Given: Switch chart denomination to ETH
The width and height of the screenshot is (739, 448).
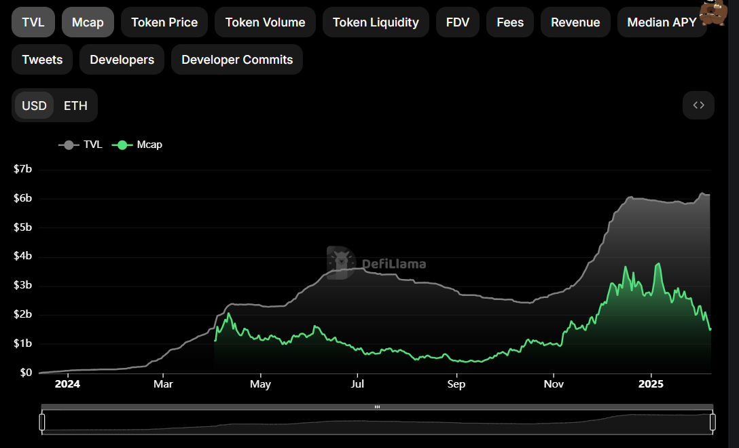Looking at the screenshot, I should pyautogui.click(x=75, y=105).
